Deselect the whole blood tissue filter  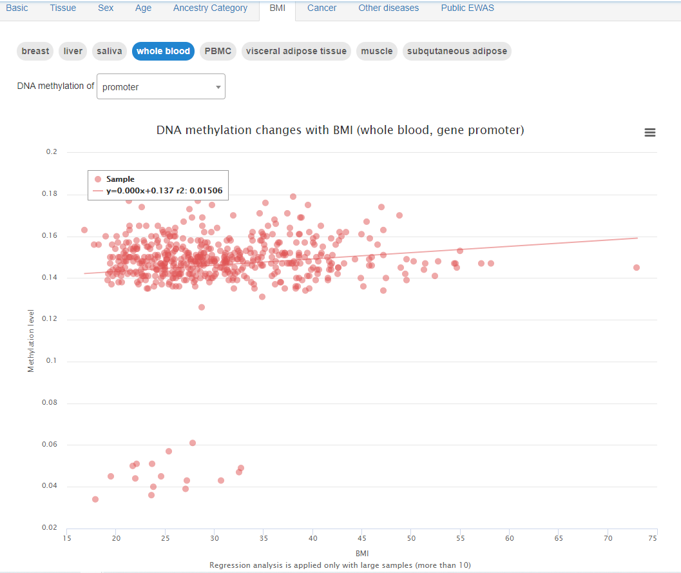click(x=163, y=51)
